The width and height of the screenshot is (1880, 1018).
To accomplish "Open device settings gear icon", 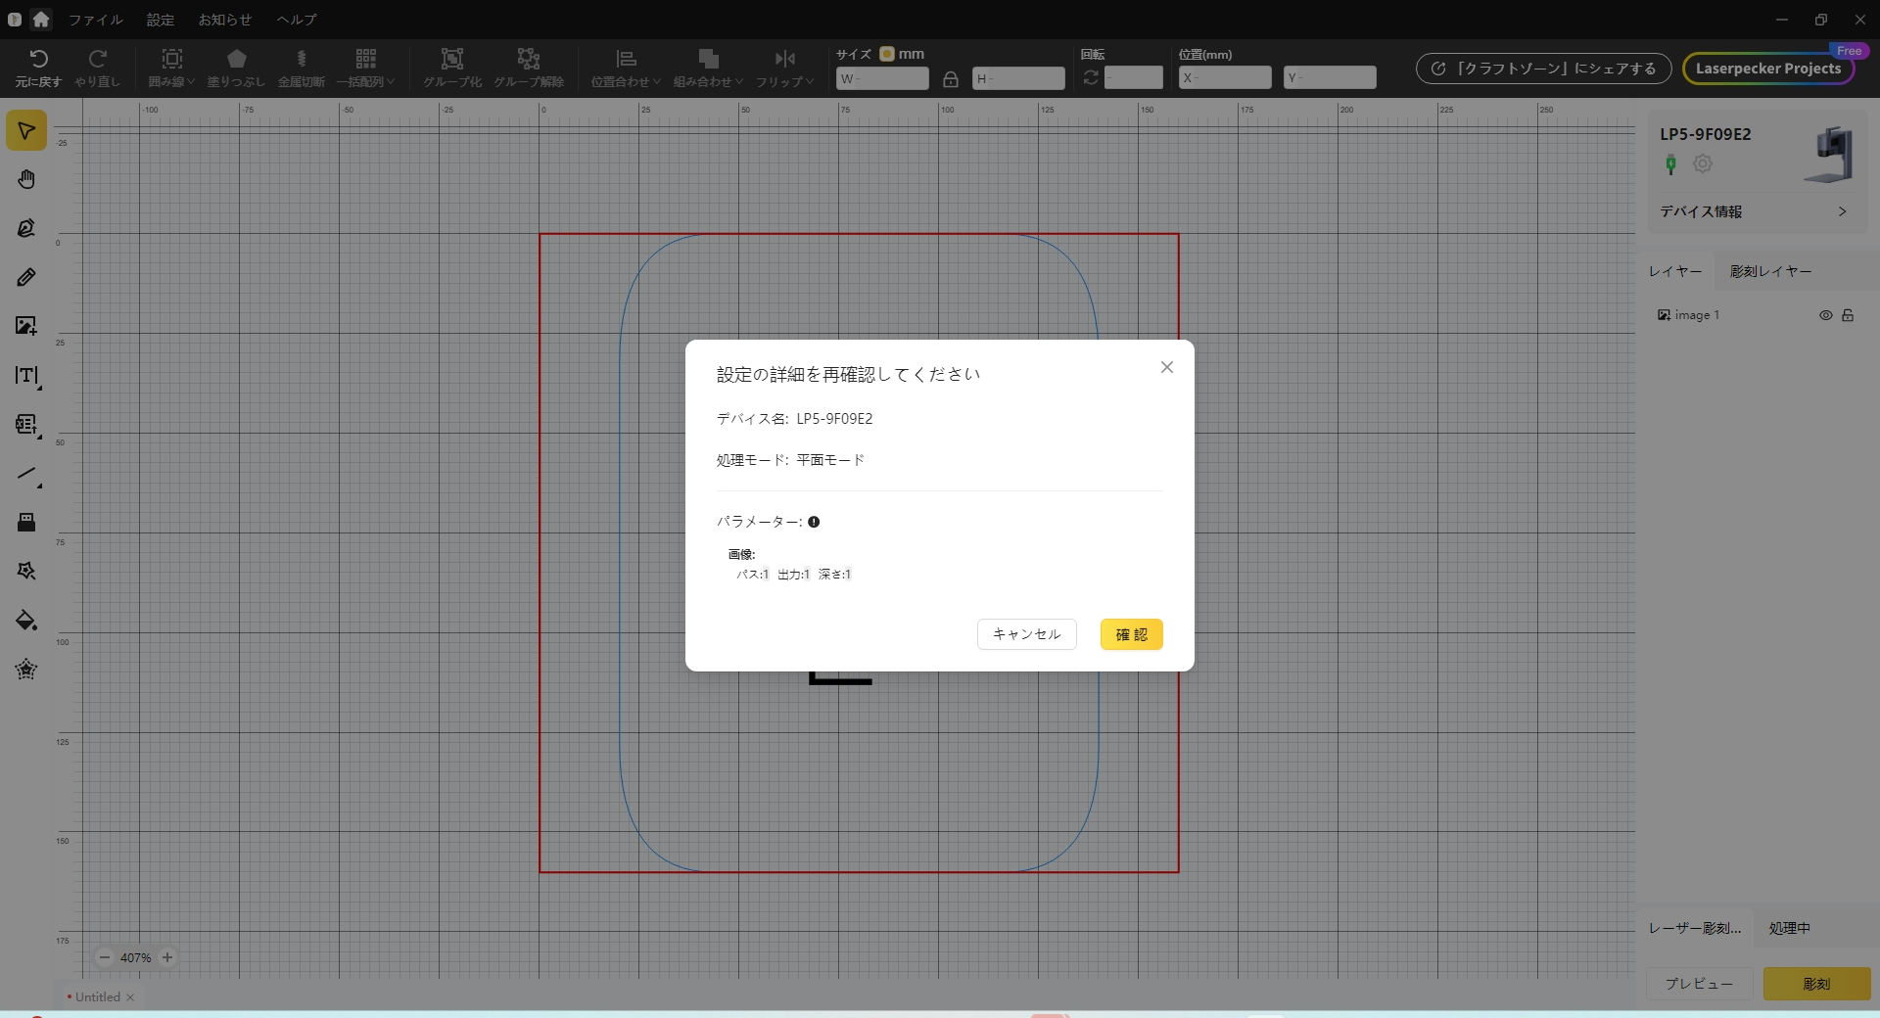I will pos(1703,164).
